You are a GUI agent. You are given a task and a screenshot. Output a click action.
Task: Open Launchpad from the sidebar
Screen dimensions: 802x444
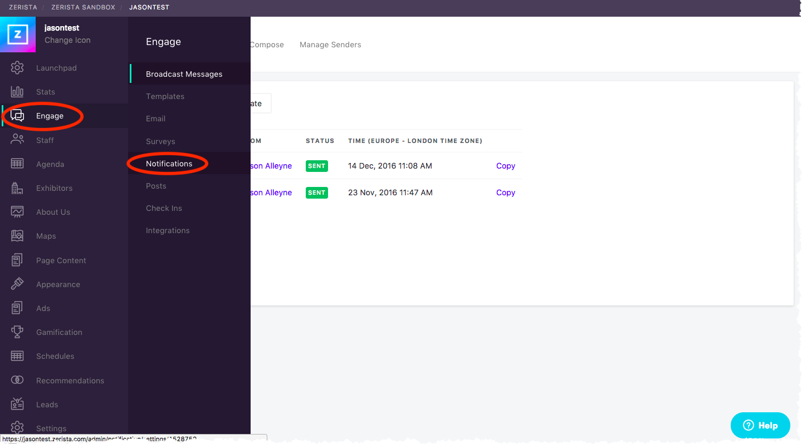click(x=56, y=68)
